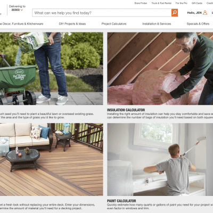Screen dimensions: 213x213
Task: Open the DIY Projects & Ideas menu
Action: (72, 24)
